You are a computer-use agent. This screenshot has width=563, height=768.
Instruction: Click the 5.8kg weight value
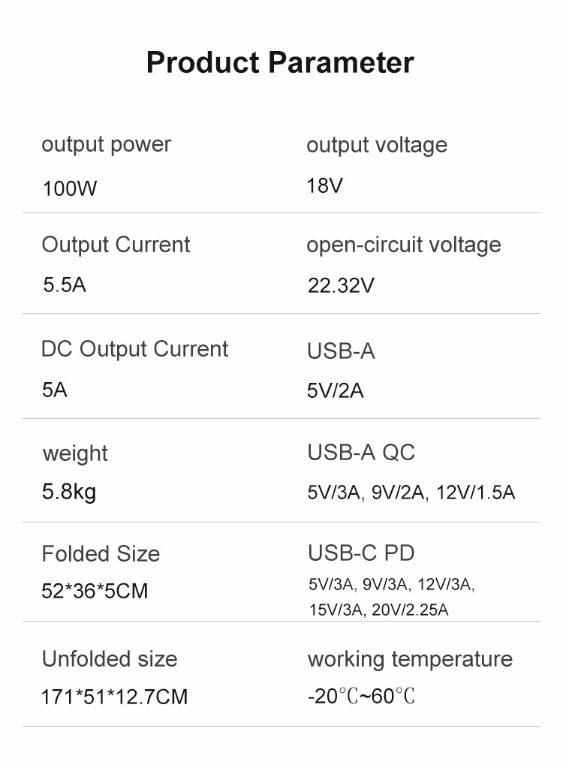pos(69,492)
